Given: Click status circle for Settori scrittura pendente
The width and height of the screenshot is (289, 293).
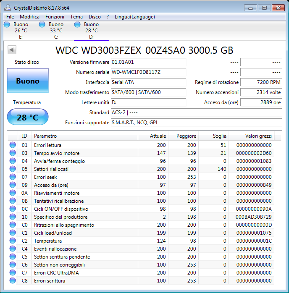Looking at the screenshot, I should click(x=13, y=257).
